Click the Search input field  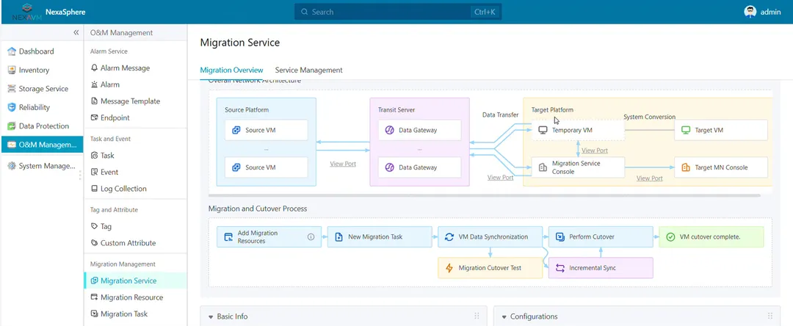(x=398, y=12)
